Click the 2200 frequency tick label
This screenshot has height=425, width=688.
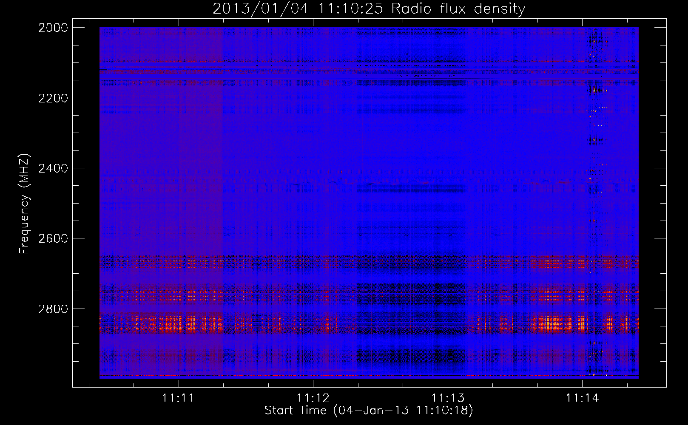tap(53, 98)
